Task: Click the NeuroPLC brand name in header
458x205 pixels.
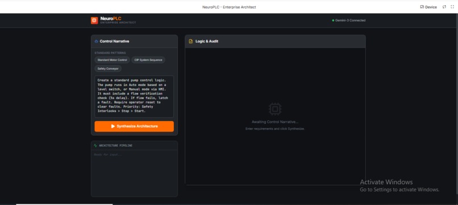Action: point(111,19)
